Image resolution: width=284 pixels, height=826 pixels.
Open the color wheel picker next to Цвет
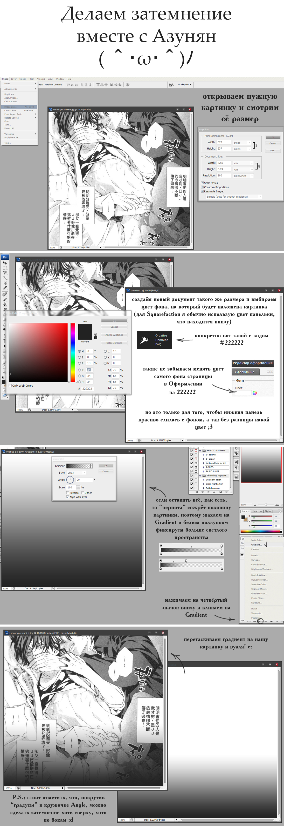(254, 393)
